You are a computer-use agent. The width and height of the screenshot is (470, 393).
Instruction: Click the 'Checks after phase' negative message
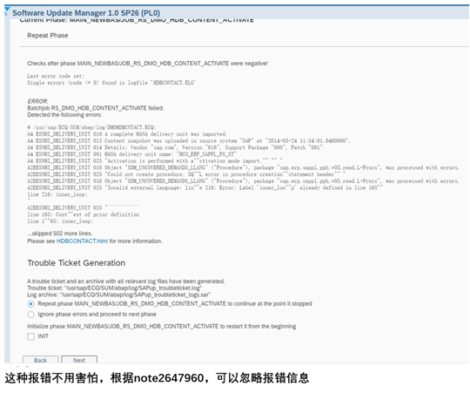pos(147,64)
